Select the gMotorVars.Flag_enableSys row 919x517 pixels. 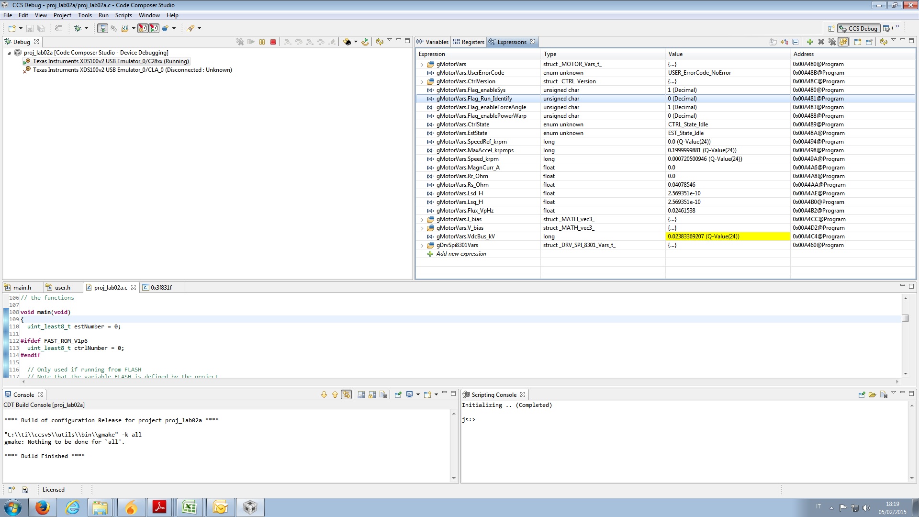(x=665, y=90)
